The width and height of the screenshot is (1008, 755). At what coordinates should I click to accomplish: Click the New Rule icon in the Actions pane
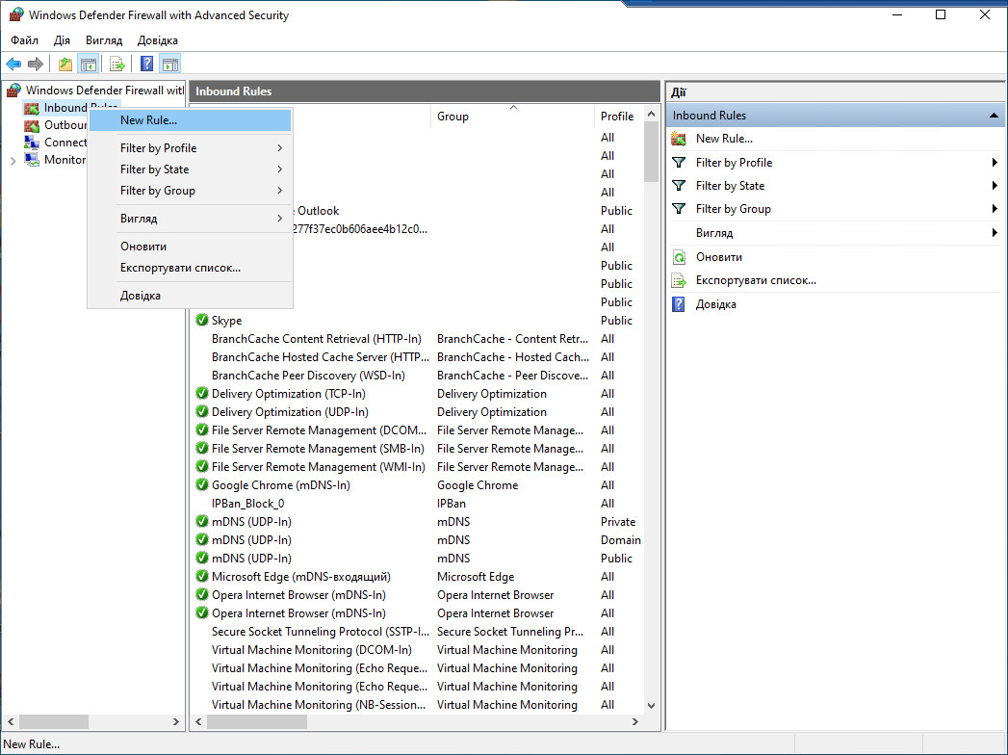click(x=679, y=139)
